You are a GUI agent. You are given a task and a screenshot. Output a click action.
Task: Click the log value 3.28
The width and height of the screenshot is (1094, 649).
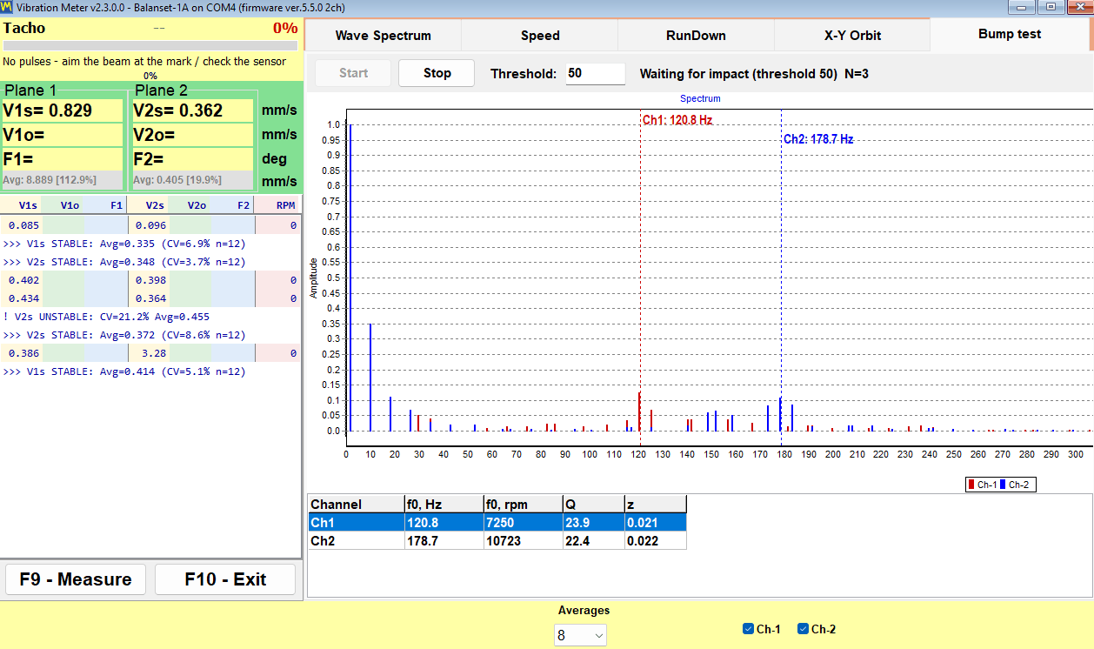point(154,353)
